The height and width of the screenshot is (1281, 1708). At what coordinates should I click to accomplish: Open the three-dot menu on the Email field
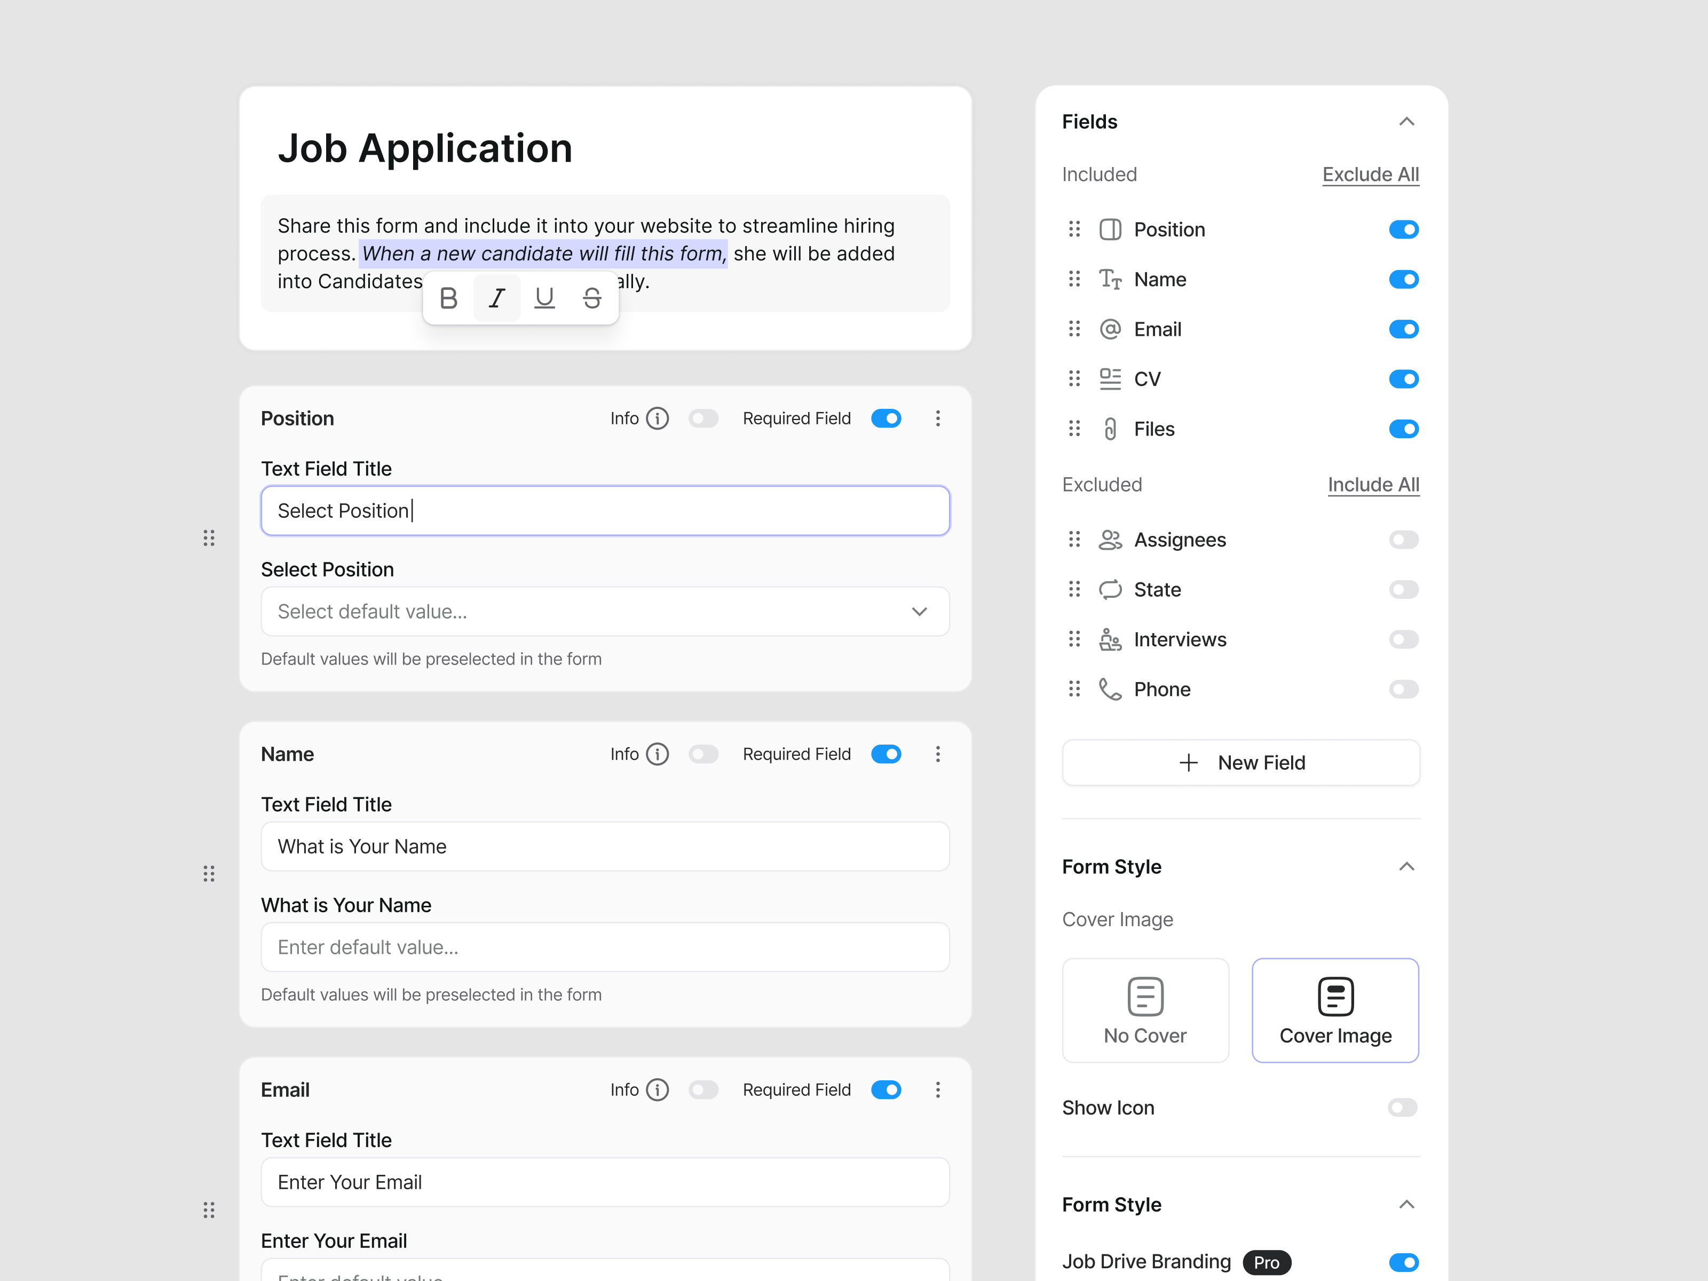click(x=937, y=1089)
